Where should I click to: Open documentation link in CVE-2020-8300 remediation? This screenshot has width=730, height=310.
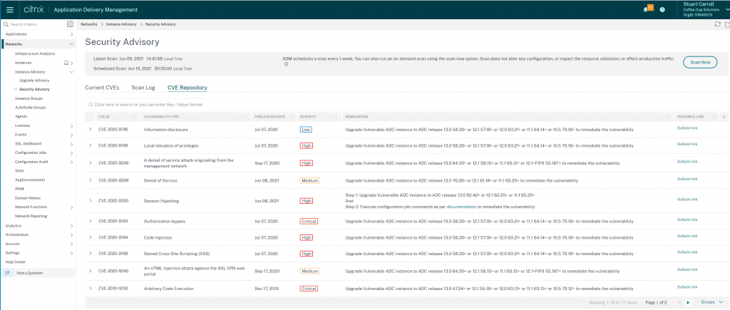click(461, 206)
